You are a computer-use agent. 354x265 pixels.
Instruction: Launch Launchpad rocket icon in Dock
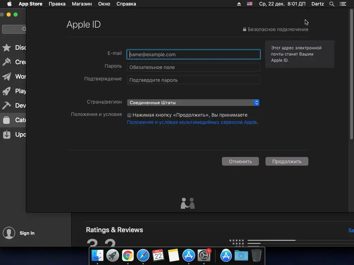click(113, 256)
